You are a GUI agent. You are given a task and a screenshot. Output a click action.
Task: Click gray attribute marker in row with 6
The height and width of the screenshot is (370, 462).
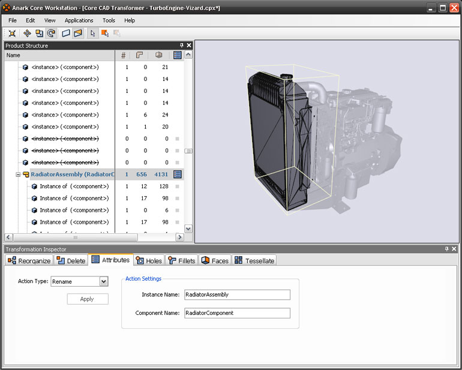click(177, 210)
